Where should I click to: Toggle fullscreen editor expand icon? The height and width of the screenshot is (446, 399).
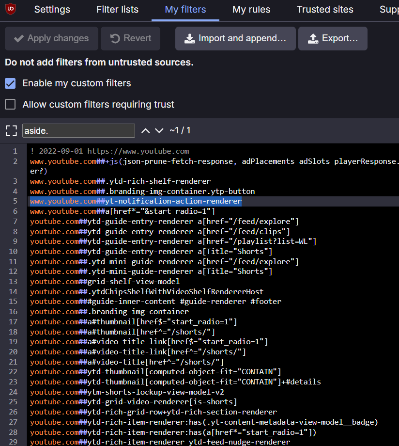11,131
